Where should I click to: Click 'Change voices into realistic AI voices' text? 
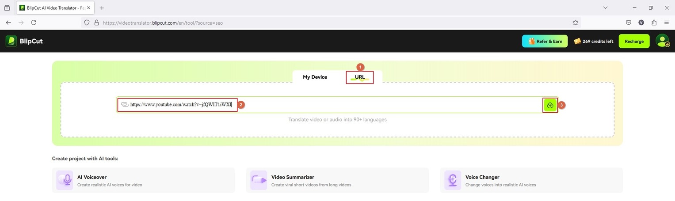pos(501,185)
